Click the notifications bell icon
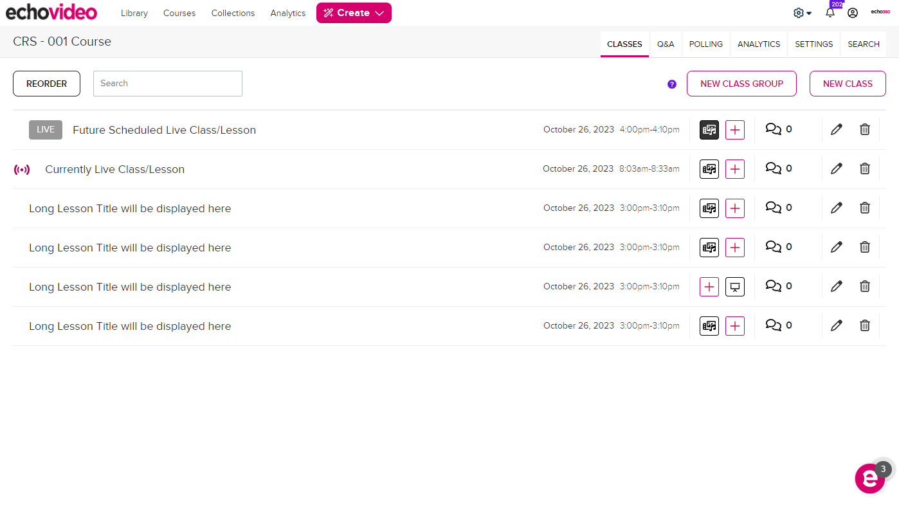899x508 pixels. click(x=830, y=13)
